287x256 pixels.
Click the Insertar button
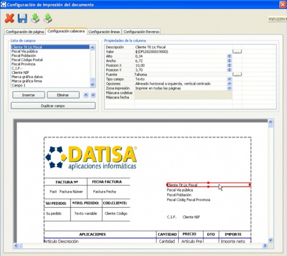pos(29,95)
